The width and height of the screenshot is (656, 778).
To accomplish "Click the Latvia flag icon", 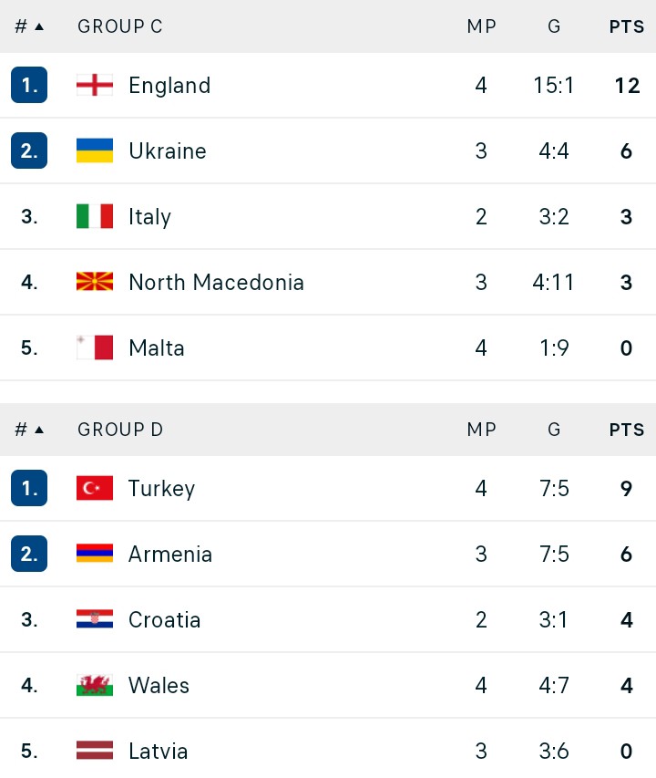I will 95,751.
